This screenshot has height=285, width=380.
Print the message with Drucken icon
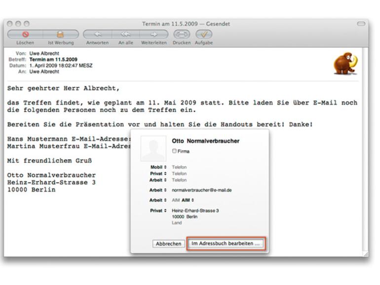coord(182,34)
